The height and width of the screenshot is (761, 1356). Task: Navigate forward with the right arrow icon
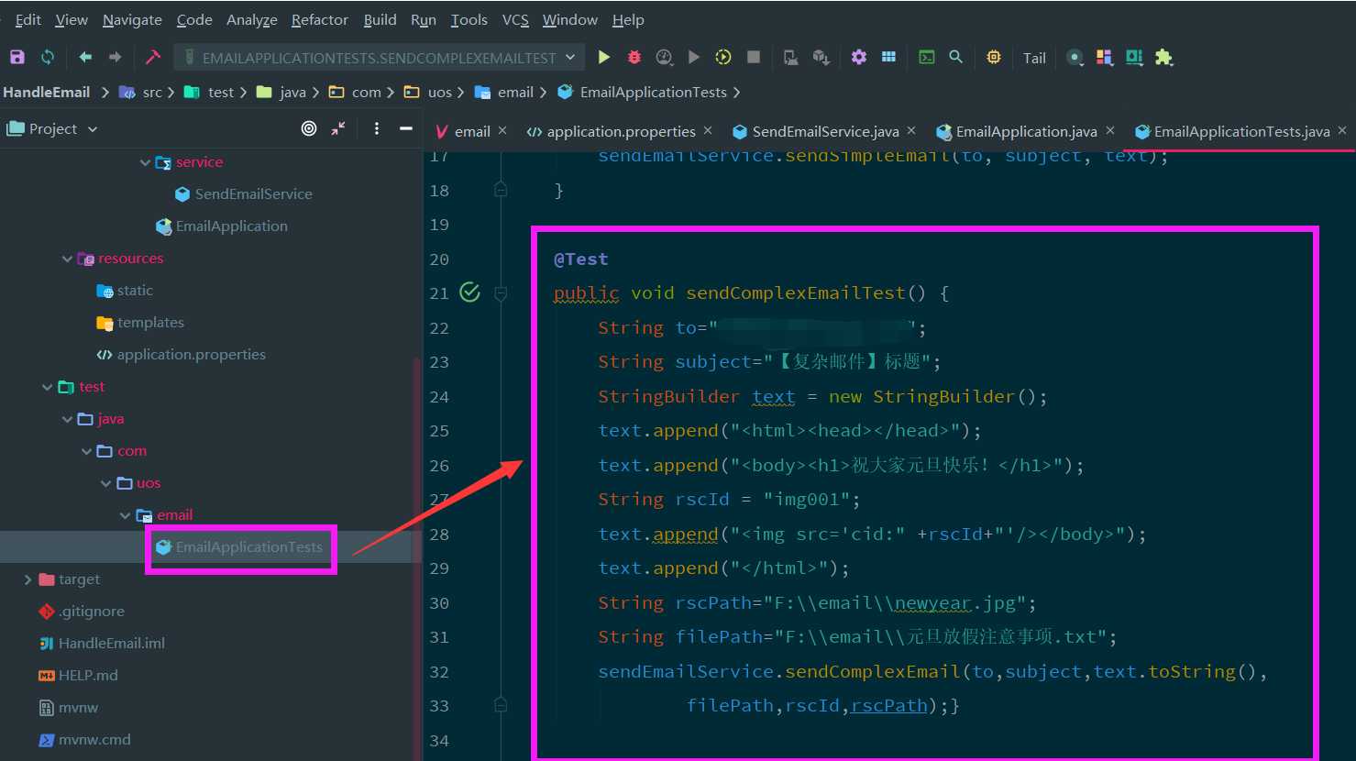pyautogui.click(x=115, y=57)
